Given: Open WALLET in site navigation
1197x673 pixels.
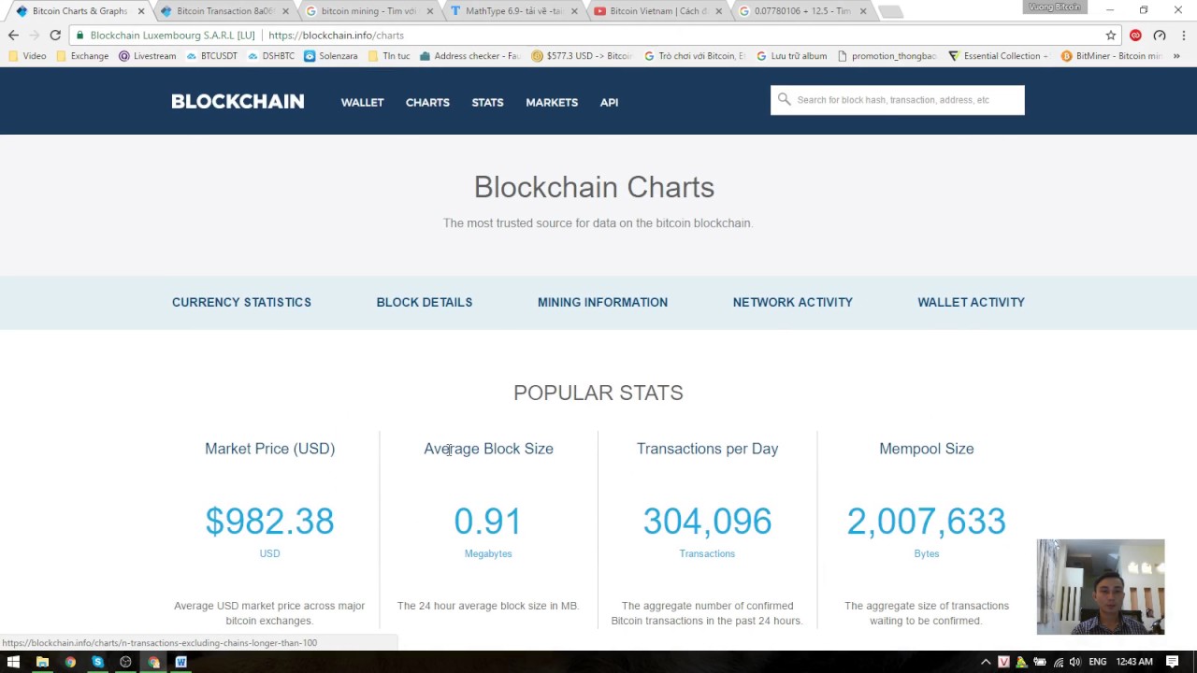Looking at the screenshot, I should coord(362,102).
